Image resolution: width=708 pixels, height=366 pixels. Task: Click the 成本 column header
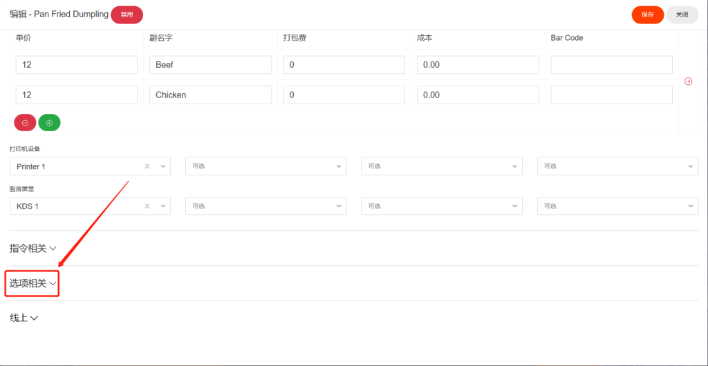(x=425, y=38)
